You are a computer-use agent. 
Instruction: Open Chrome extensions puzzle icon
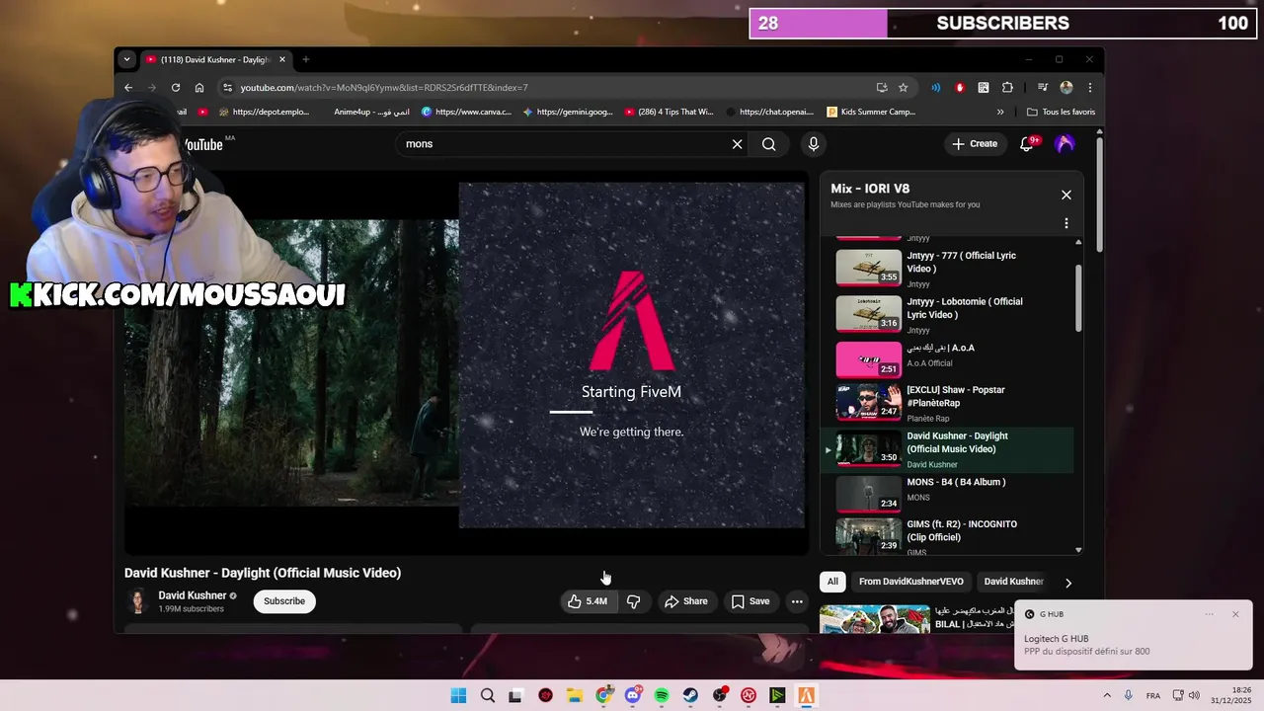point(1007,87)
